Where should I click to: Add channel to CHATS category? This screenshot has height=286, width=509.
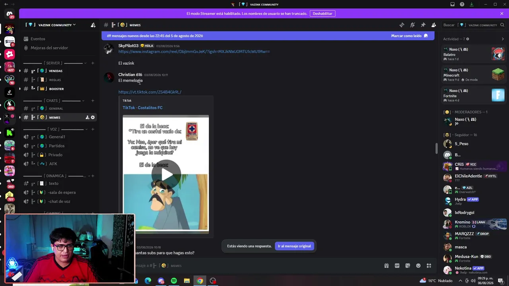93,101
